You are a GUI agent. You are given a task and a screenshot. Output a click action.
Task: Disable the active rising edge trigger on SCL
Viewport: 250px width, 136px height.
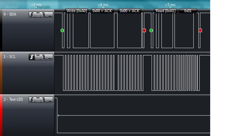point(32,57)
